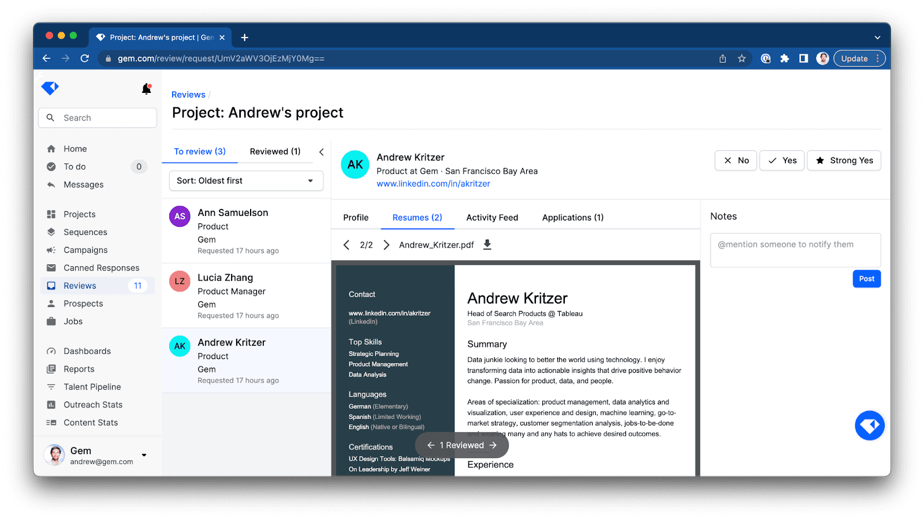This screenshot has height=520, width=924.
Task: Select the Campaigns megaphone icon
Action: click(52, 249)
